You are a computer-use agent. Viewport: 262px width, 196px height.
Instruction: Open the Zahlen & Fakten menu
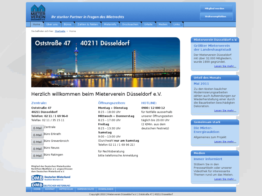(88, 24)
